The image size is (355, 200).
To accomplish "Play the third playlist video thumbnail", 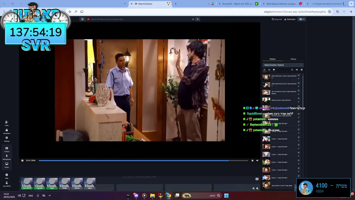I will pos(266,92).
